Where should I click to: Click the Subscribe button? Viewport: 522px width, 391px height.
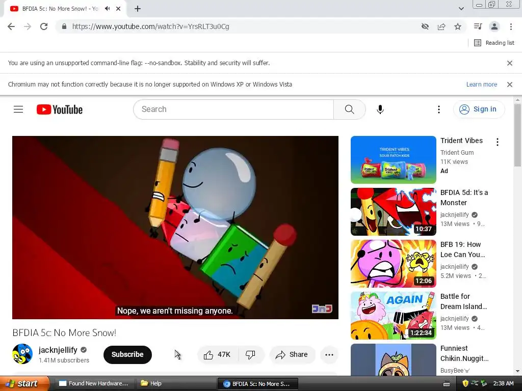(x=127, y=354)
